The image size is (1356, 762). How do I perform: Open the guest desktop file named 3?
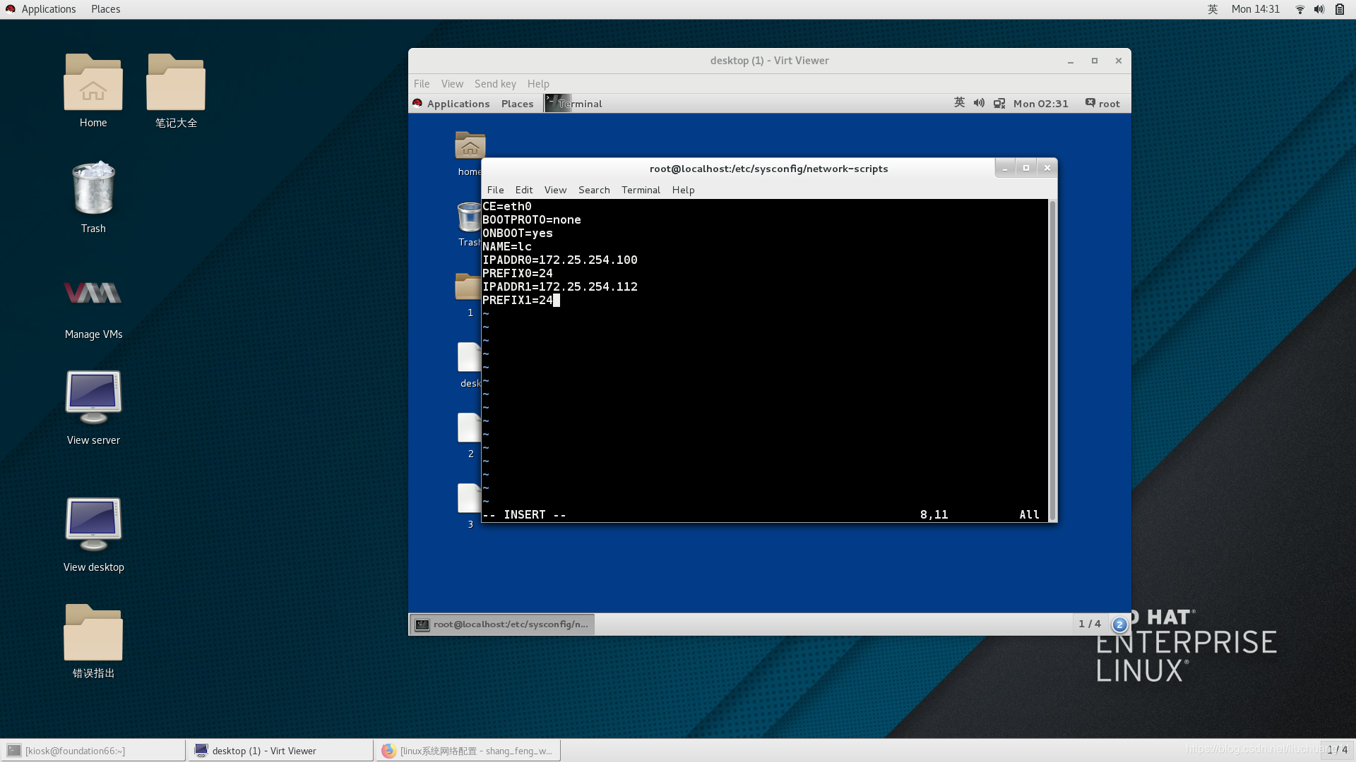tap(469, 498)
